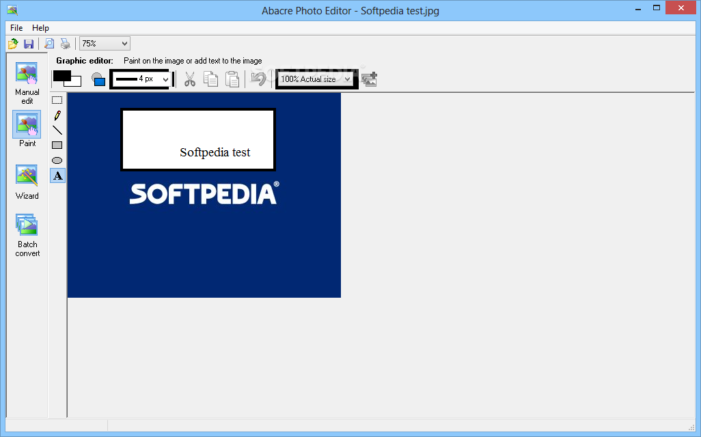The image size is (701, 437).
Task: Save the image with the floppy disk icon
Action: coord(29,44)
